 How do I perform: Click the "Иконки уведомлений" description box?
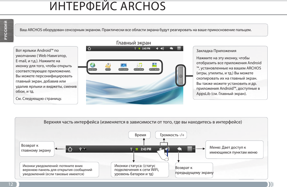(59, 170)
